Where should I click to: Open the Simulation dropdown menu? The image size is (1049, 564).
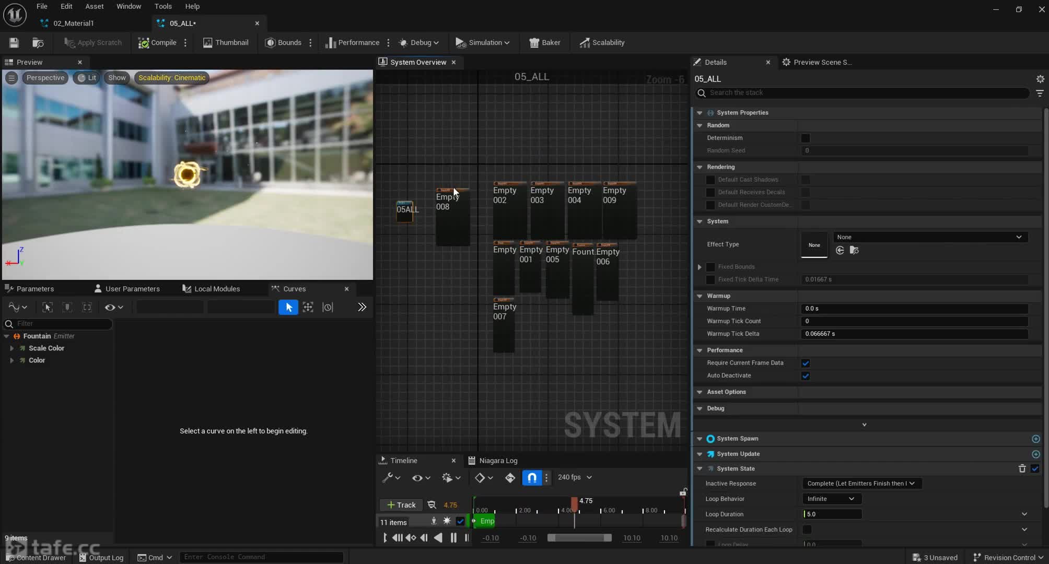click(x=483, y=43)
